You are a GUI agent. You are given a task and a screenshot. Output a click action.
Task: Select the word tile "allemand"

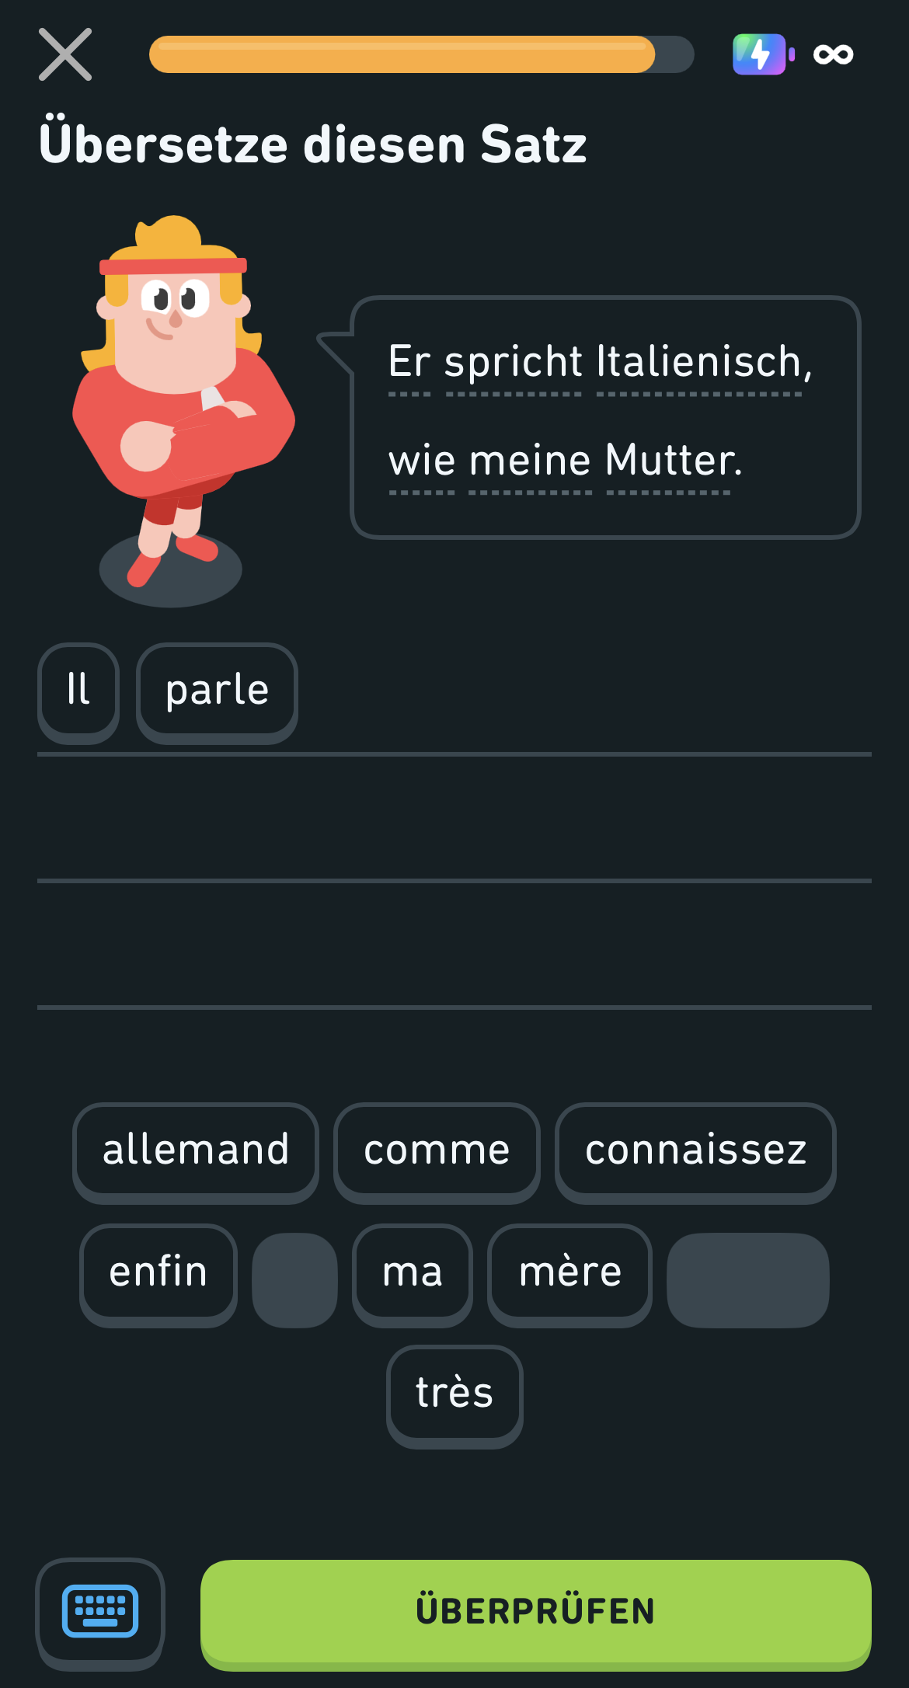(196, 1150)
